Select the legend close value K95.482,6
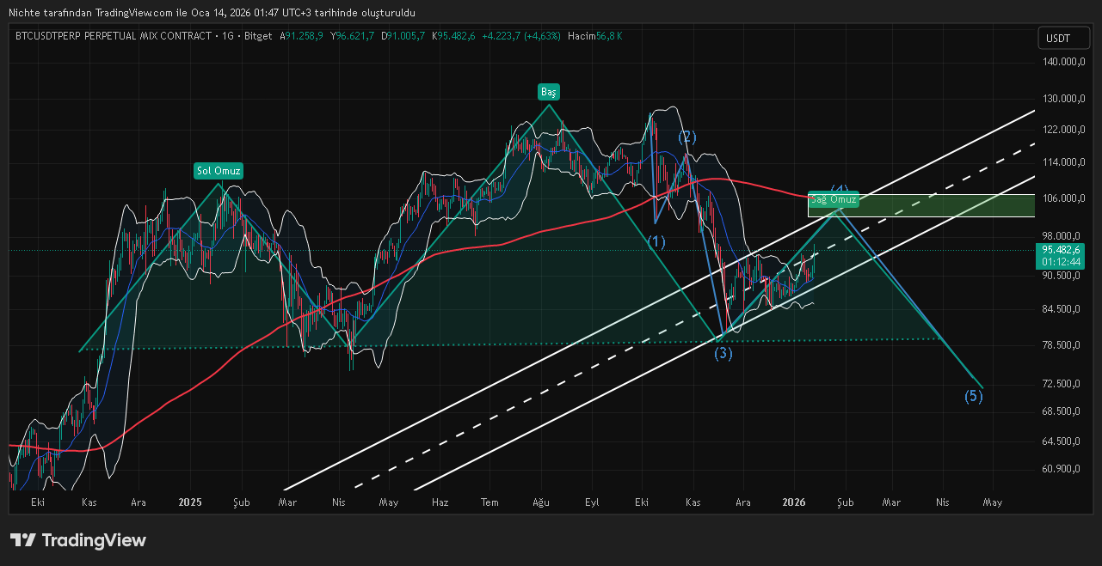The image size is (1102, 566). (x=455, y=36)
